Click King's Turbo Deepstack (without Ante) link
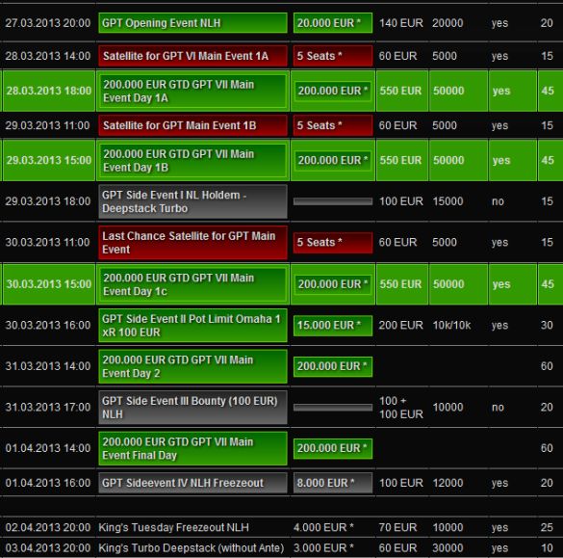The width and height of the screenshot is (563, 558). [x=191, y=547]
